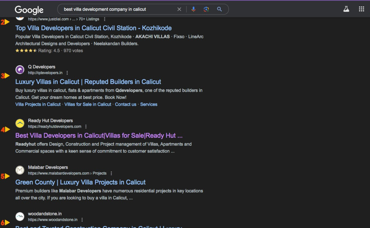Open Services sitelink under Q Developers
This screenshot has height=228, width=370.
point(149,104)
